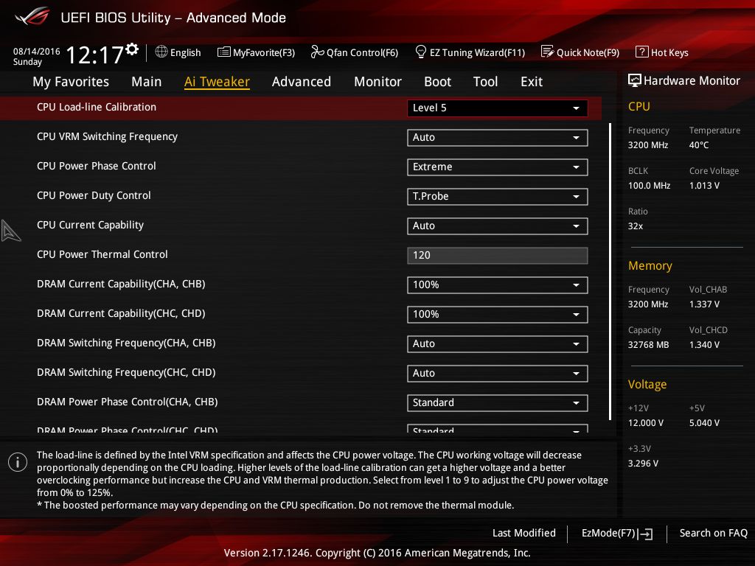This screenshot has width=755, height=566.
Task: Open the CPU Power Duty Control dropdown
Action: click(498, 196)
